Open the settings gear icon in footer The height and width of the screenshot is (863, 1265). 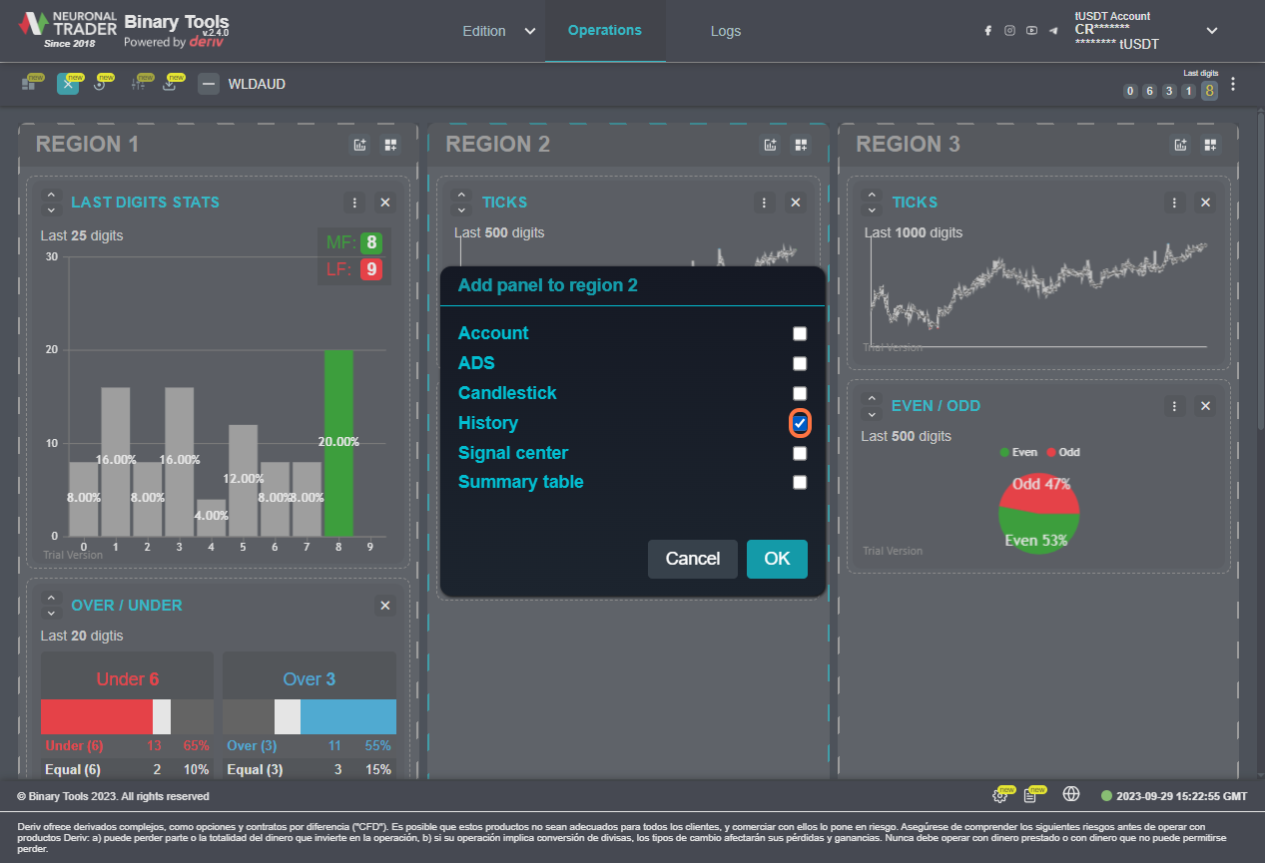(x=998, y=795)
